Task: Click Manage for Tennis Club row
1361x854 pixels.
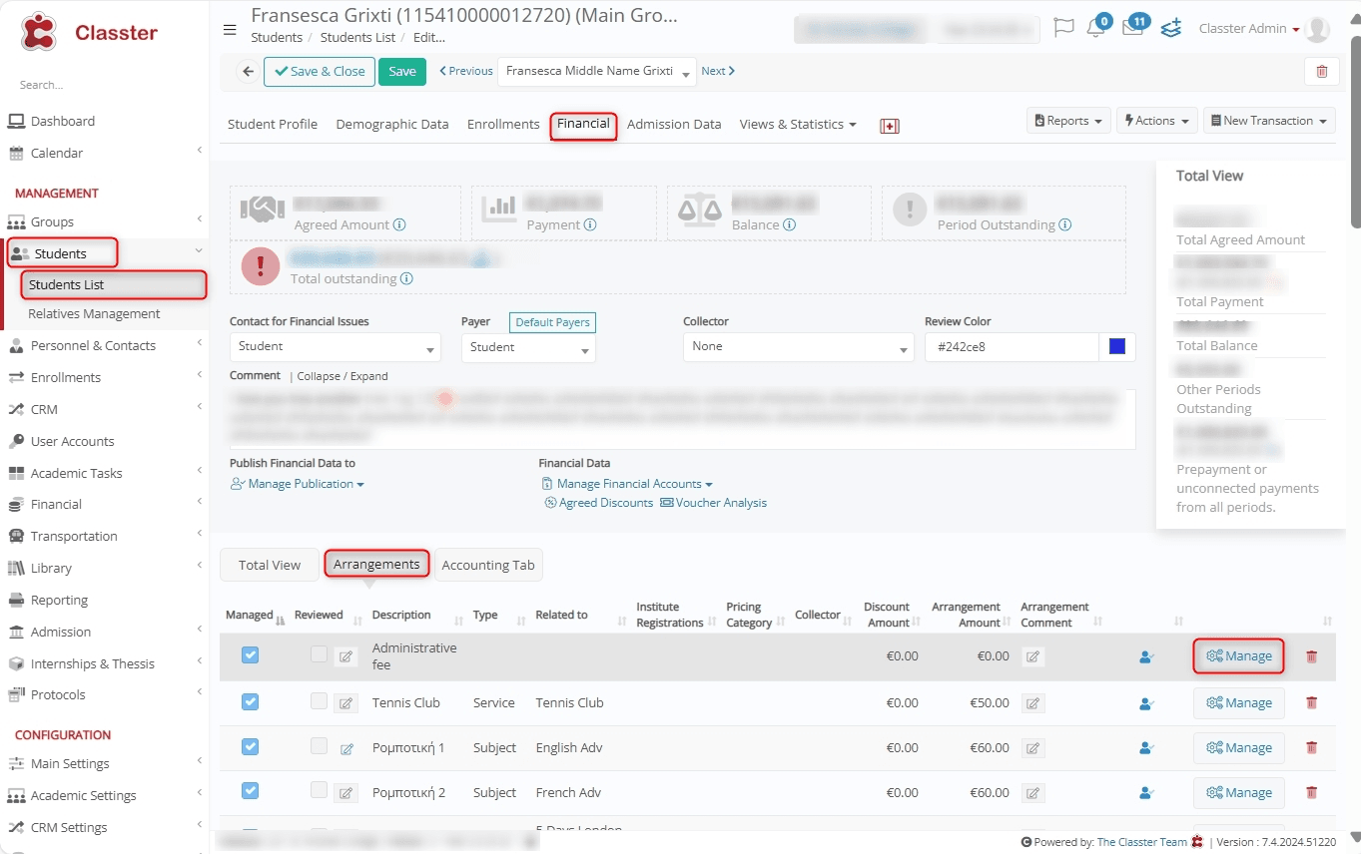Action: tap(1239, 703)
